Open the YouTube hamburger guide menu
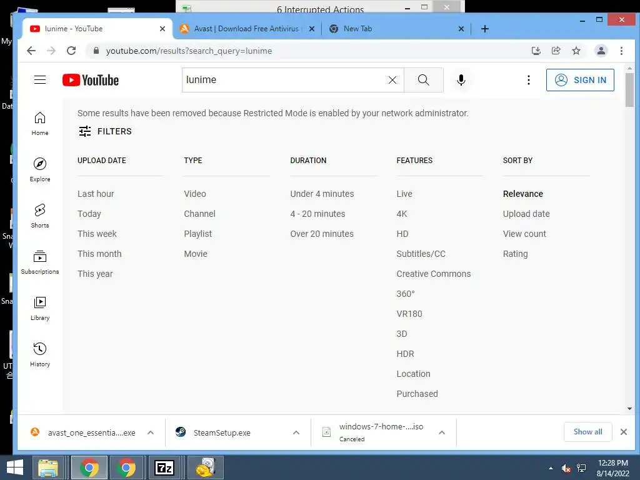The width and height of the screenshot is (640, 480). pyautogui.click(x=40, y=79)
